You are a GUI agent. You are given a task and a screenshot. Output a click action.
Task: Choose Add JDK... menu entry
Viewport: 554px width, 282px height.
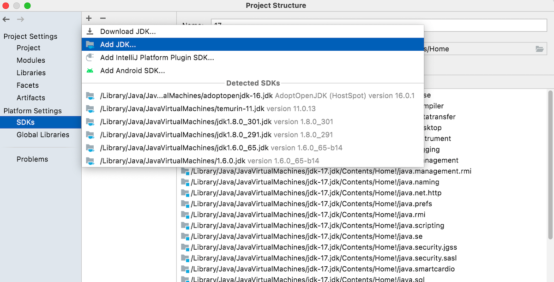point(253,45)
